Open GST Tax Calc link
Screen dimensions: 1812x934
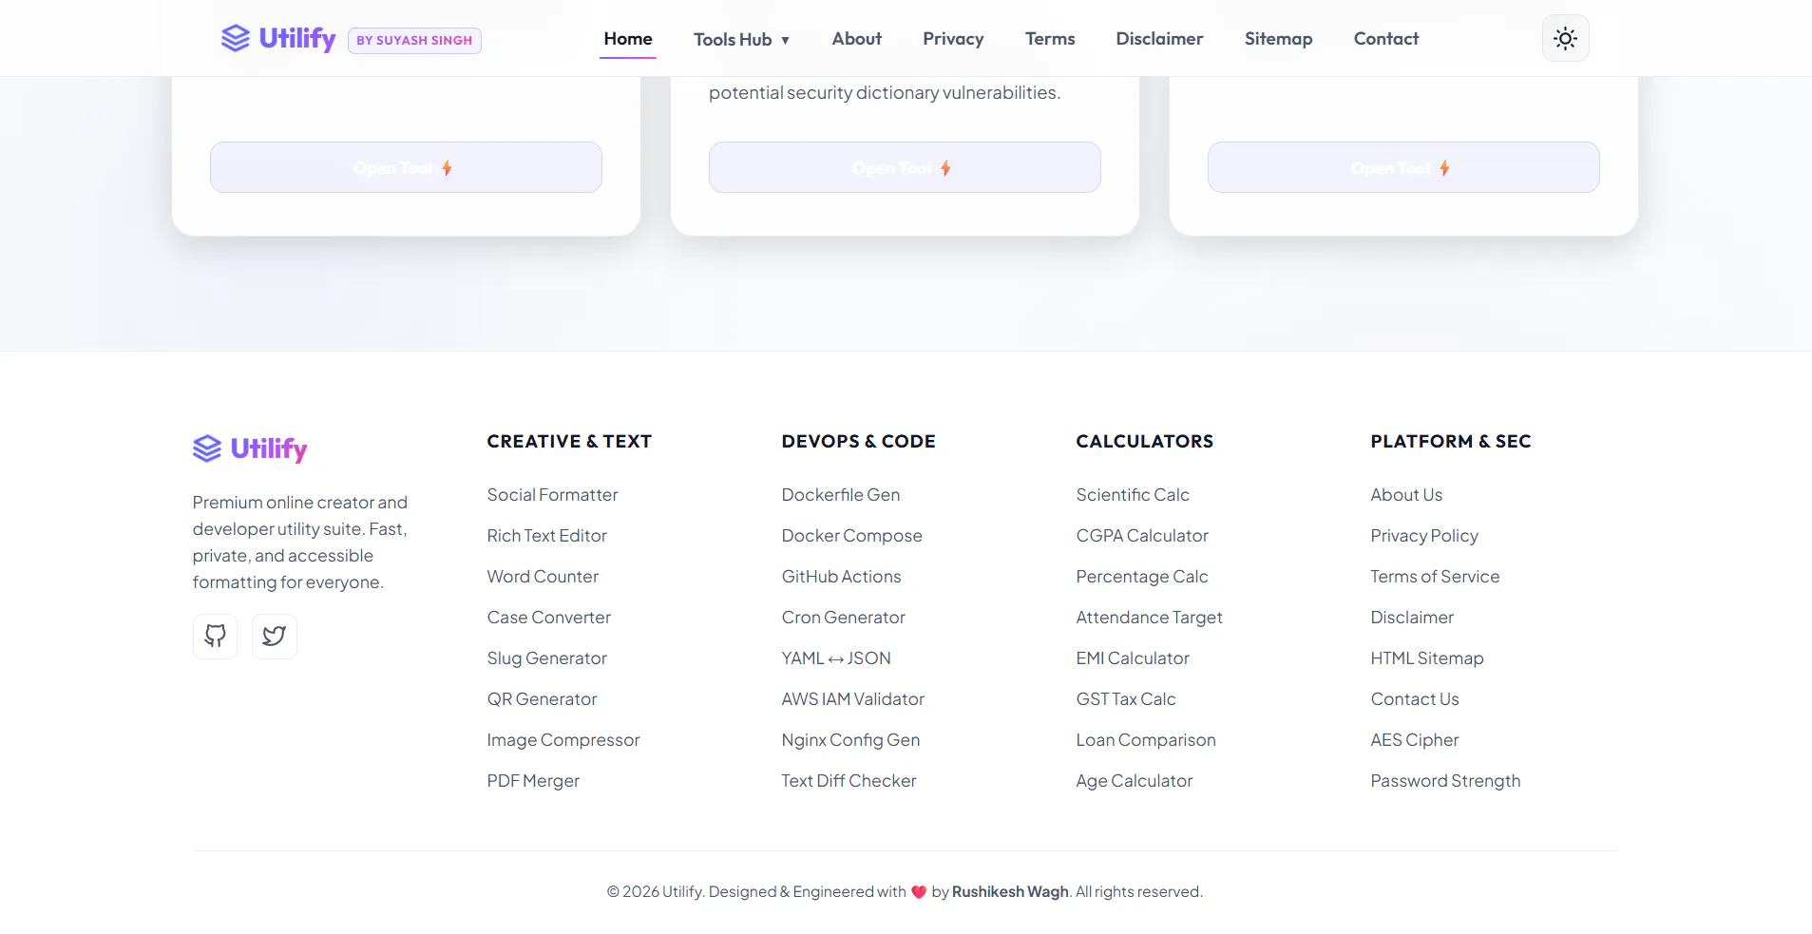click(x=1126, y=699)
